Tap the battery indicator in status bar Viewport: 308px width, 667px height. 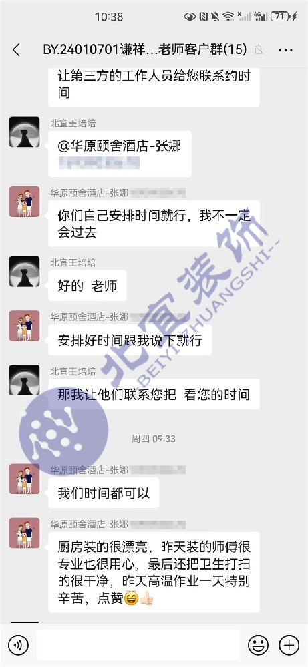pyautogui.click(x=280, y=17)
